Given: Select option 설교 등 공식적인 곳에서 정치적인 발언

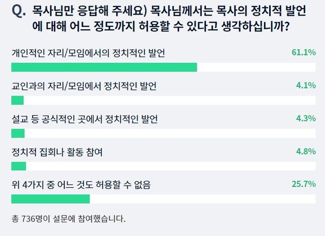Looking at the screenshot, I should point(84,119).
